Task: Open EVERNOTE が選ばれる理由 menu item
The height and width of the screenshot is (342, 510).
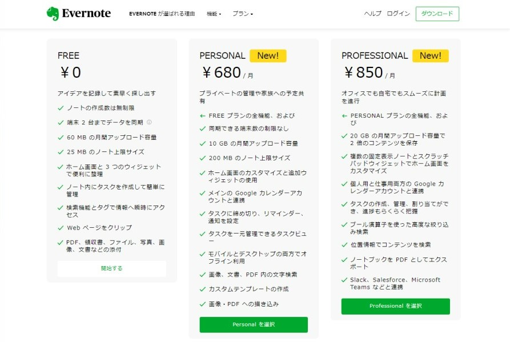Action: coord(162,14)
